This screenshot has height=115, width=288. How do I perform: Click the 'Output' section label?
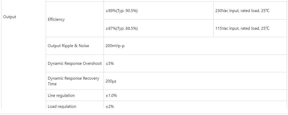coord(9,17)
